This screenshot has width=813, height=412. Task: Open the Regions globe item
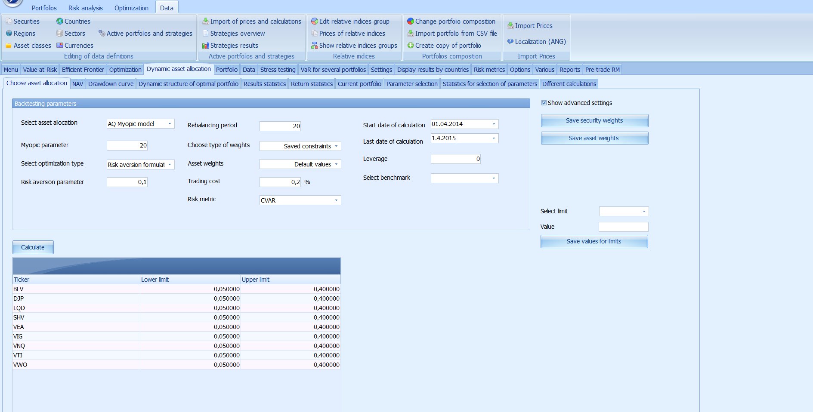[21, 34]
